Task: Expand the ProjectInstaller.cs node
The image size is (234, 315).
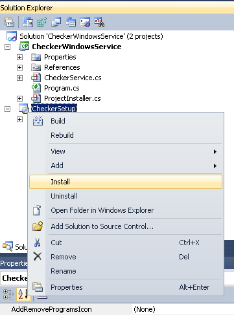Action: point(19,98)
